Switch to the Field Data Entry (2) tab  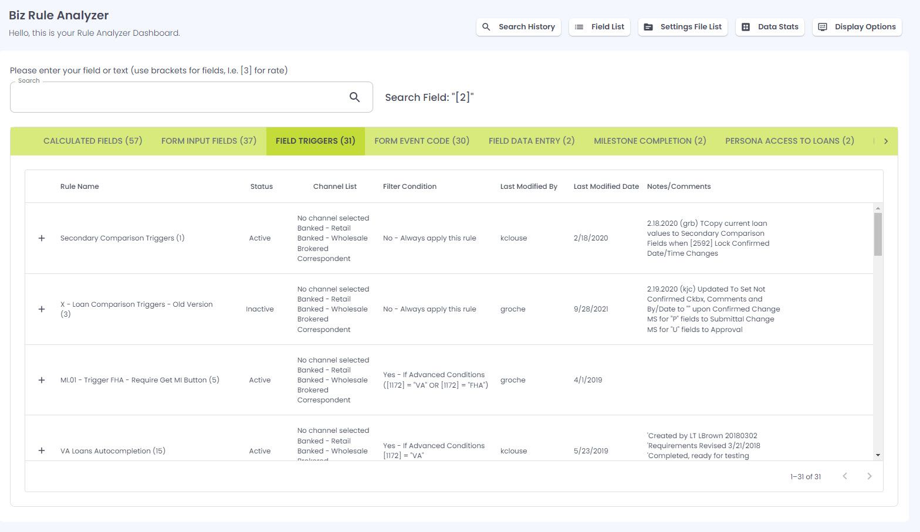pos(532,141)
